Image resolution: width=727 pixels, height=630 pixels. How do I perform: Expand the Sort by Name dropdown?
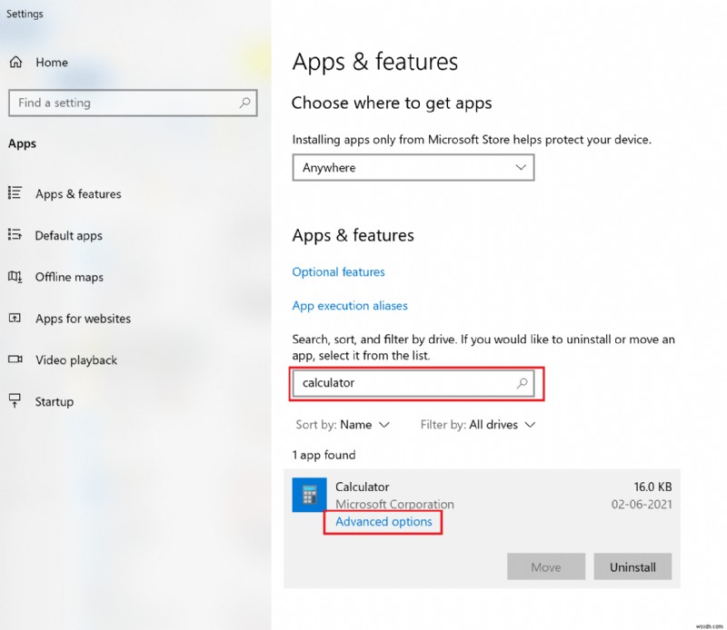343,425
